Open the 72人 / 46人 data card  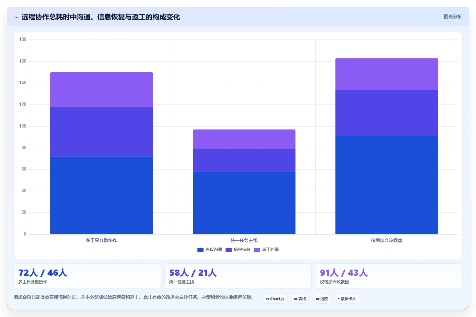click(x=87, y=276)
